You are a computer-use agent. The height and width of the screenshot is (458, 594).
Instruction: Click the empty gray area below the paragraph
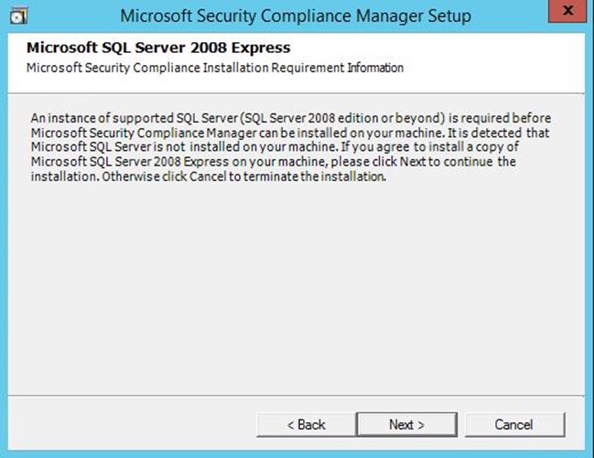(296, 288)
